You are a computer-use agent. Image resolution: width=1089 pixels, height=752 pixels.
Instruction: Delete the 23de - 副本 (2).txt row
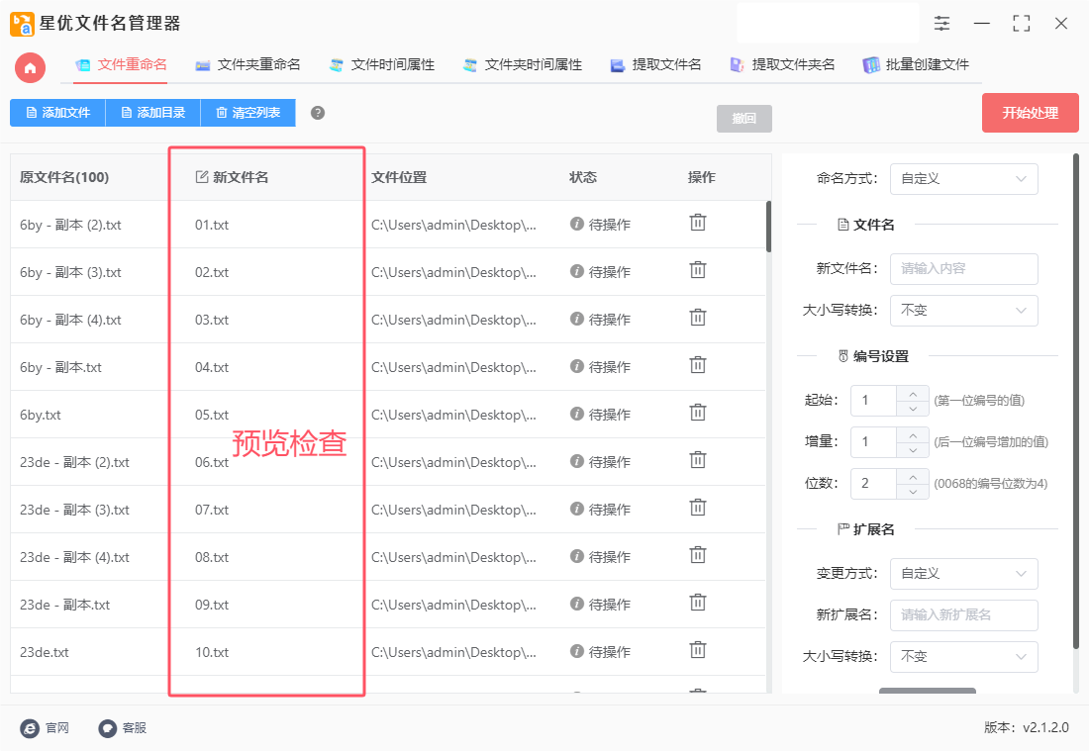click(697, 460)
